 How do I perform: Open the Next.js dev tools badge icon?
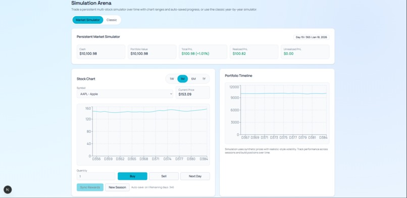coord(8,190)
